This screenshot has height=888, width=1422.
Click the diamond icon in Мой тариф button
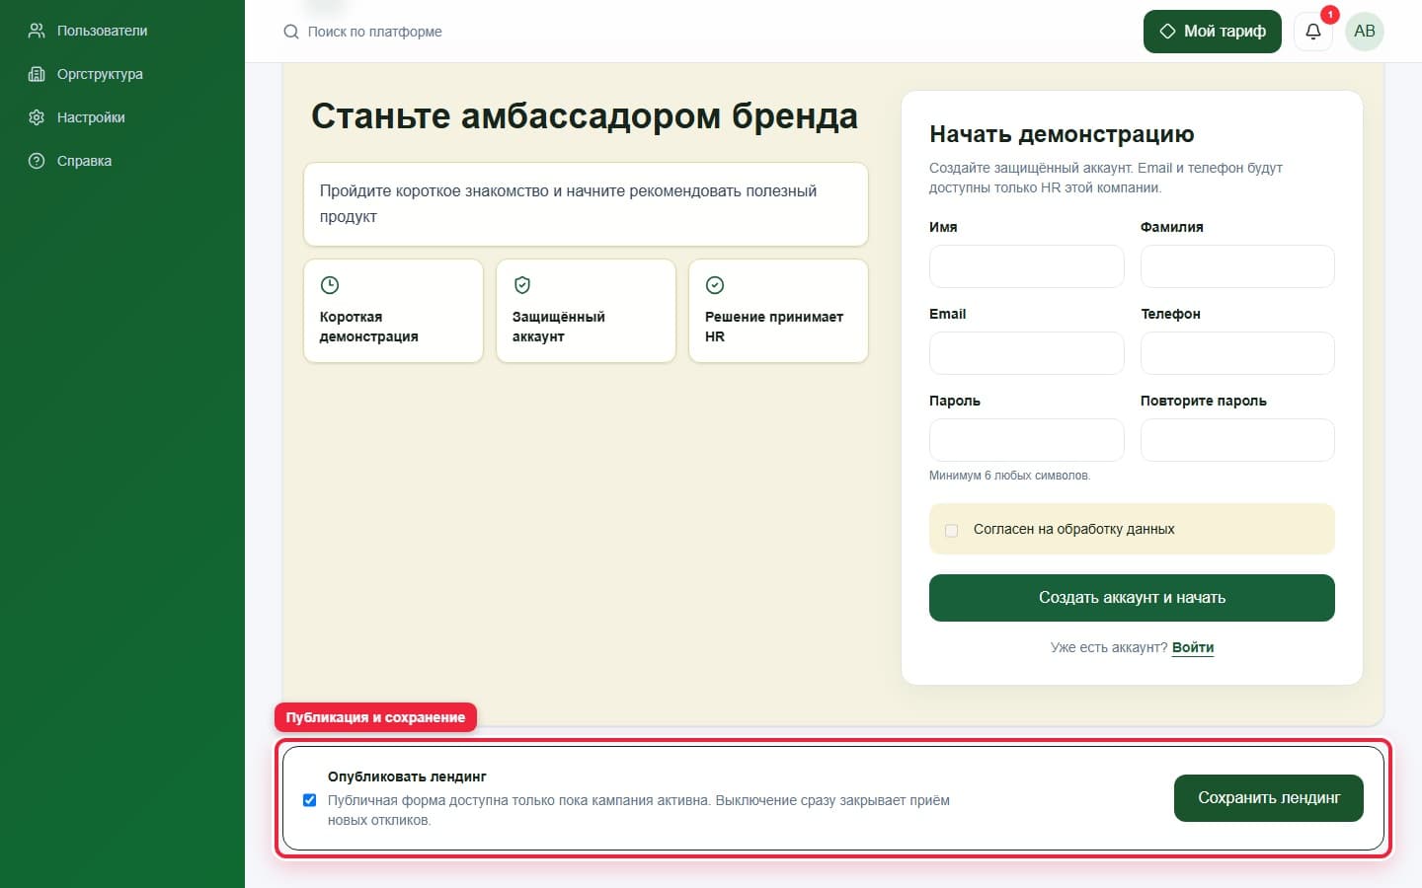tap(1167, 32)
